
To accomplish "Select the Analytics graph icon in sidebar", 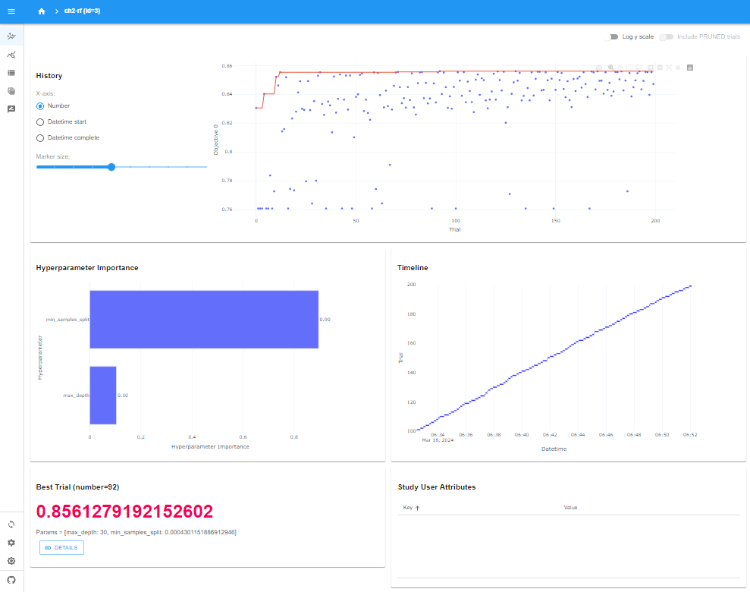I will point(11,55).
